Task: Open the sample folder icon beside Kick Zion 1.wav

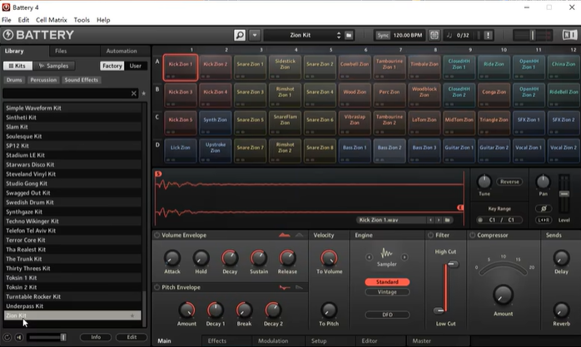Action: [447, 220]
